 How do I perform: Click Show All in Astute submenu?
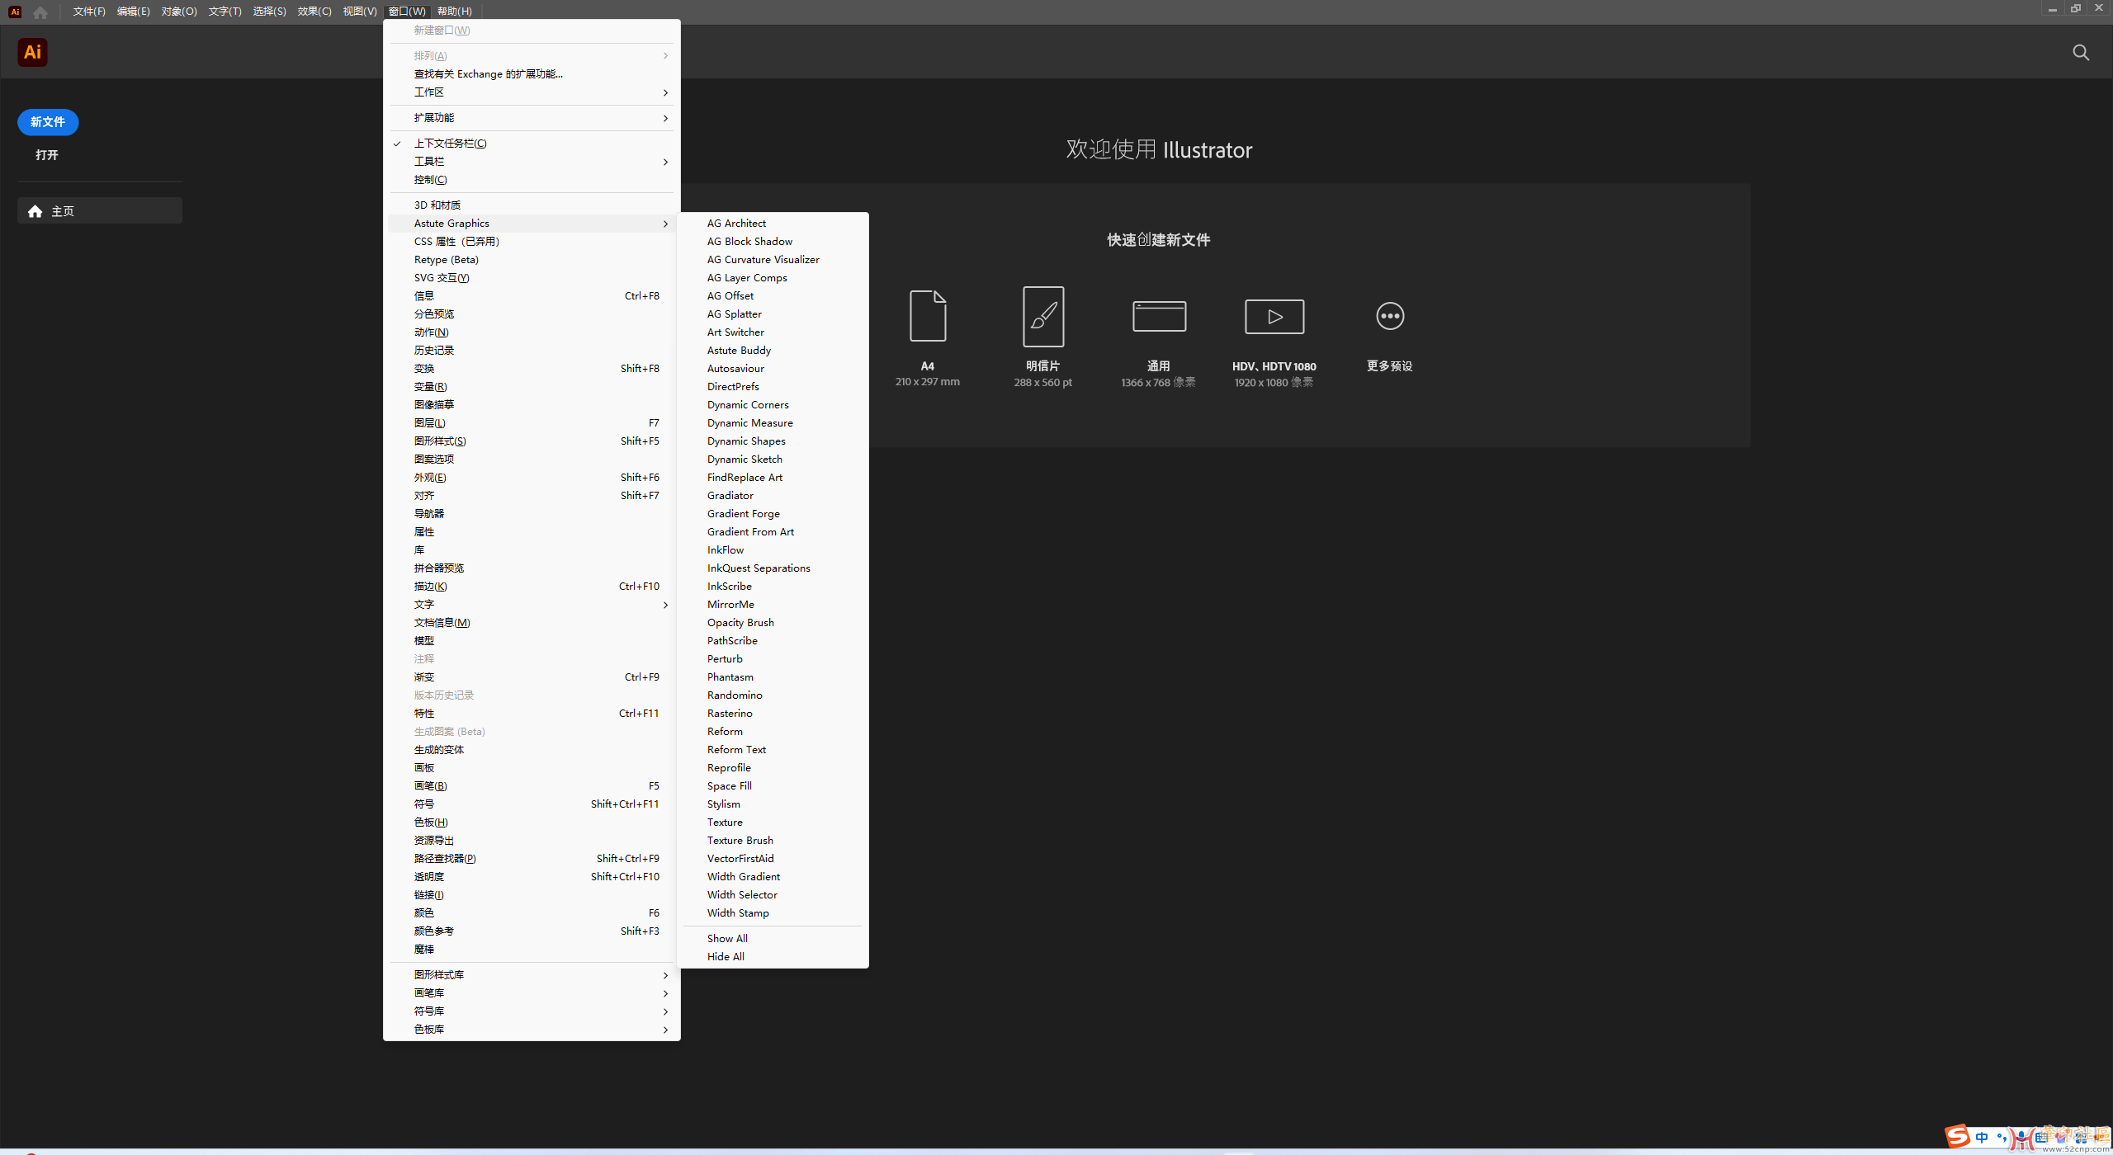773,939
